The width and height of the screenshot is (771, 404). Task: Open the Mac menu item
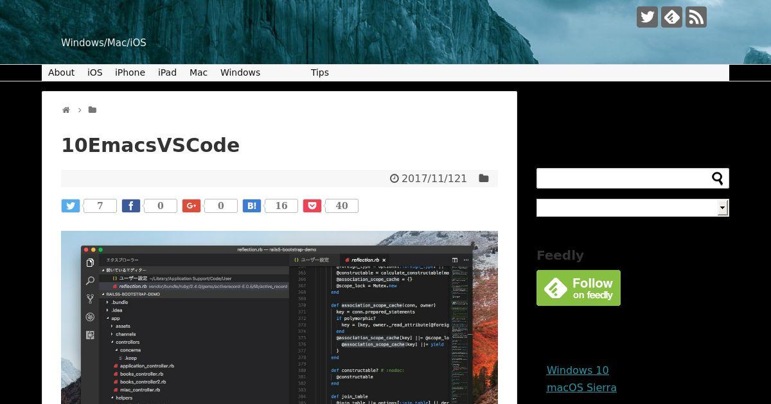coord(199,72)
